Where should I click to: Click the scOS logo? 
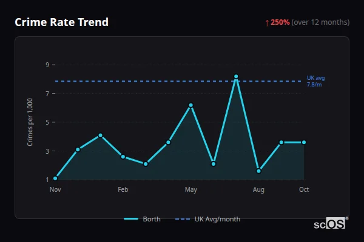[331, 223]
